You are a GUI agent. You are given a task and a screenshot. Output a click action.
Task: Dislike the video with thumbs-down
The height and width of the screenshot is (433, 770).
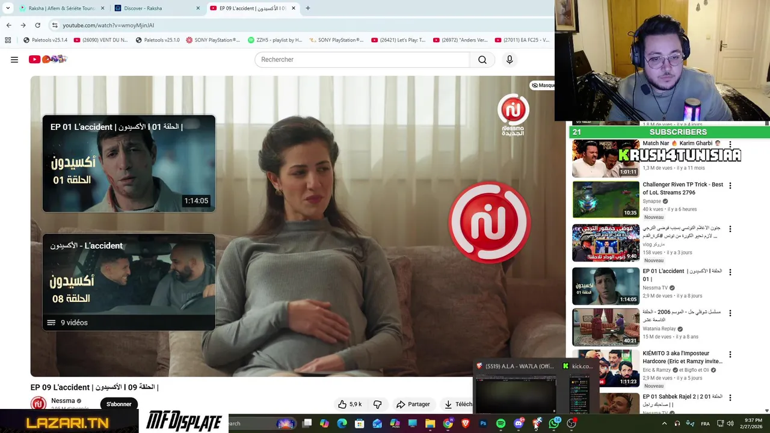(378, 404)
